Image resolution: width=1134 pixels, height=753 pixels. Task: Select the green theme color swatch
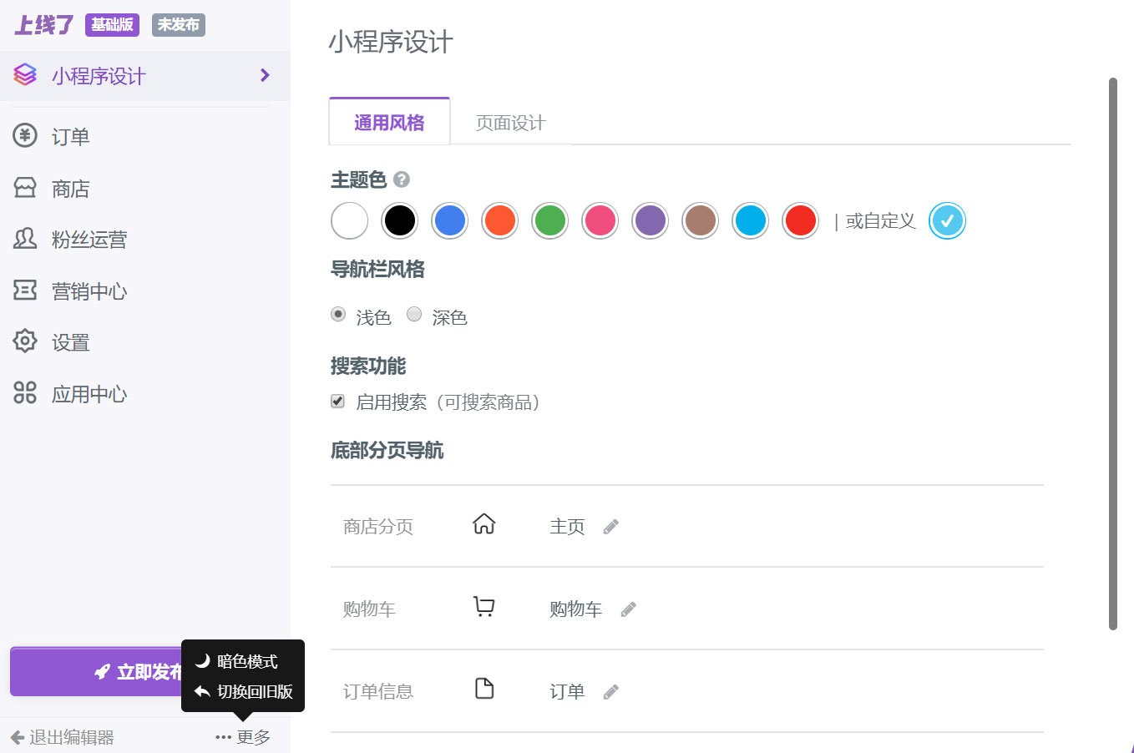549,220
